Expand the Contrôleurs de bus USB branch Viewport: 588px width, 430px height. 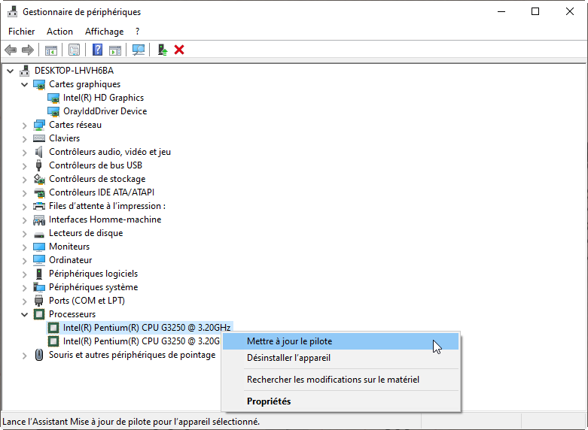pos(24,165)
